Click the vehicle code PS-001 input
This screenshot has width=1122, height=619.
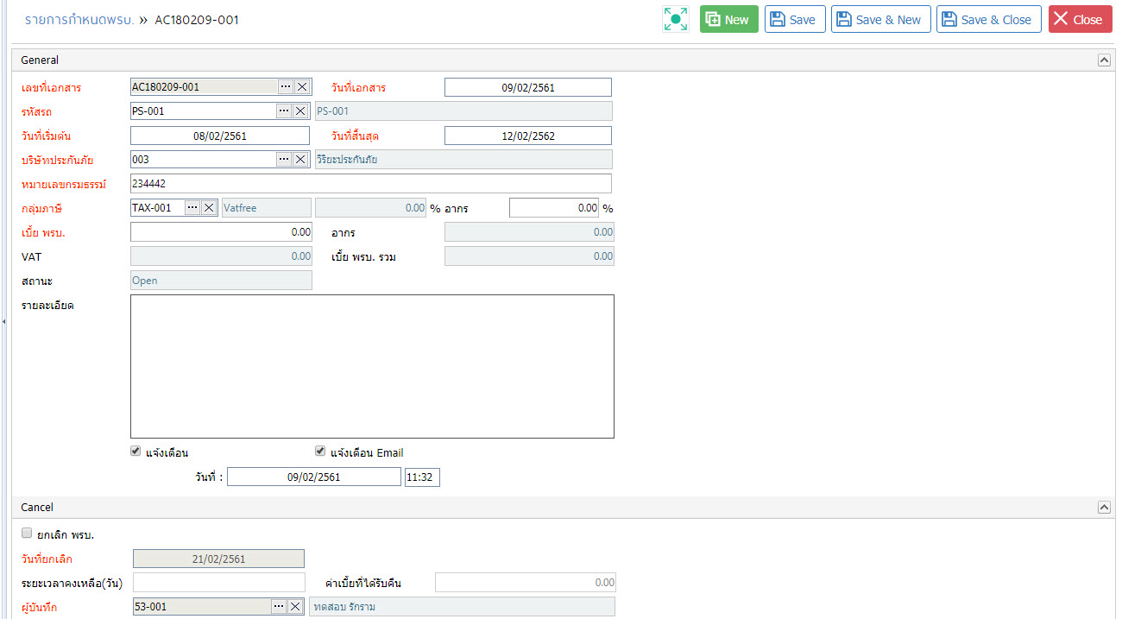point(204,111)
